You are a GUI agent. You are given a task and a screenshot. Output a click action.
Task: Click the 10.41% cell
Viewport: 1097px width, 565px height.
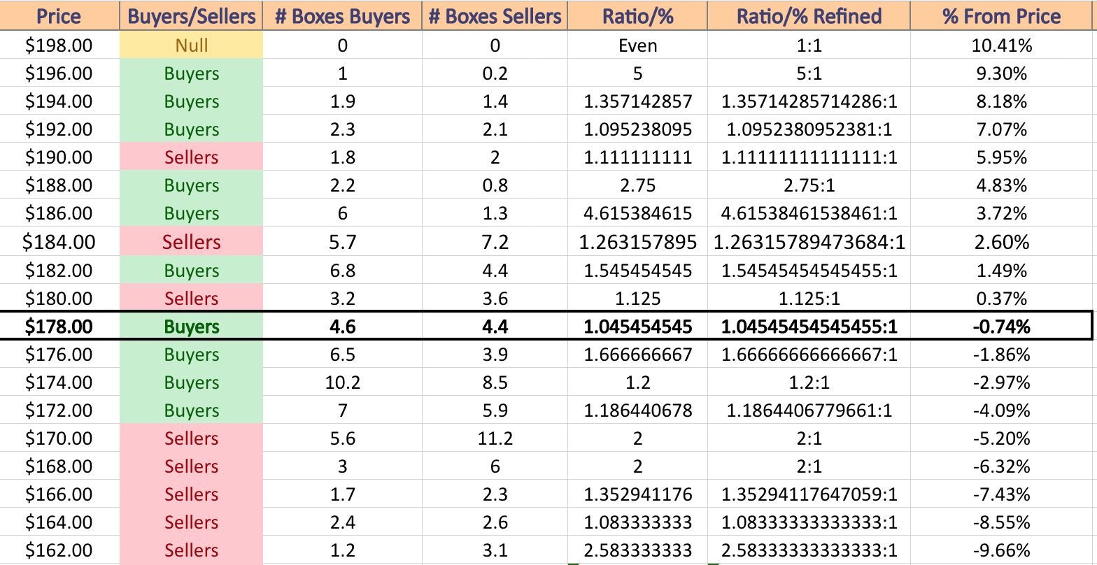[x=1002, y=45]
